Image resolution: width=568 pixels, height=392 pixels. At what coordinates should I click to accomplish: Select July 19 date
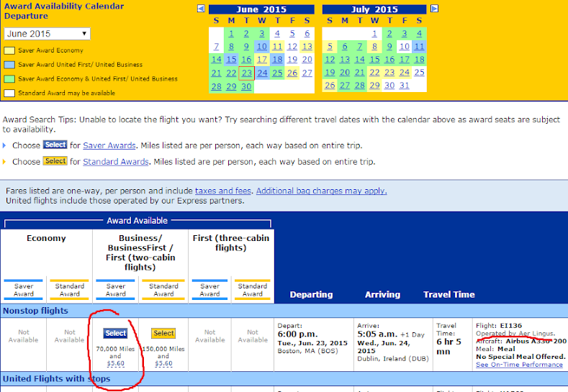pyautogui.click(x=330, y=73)
